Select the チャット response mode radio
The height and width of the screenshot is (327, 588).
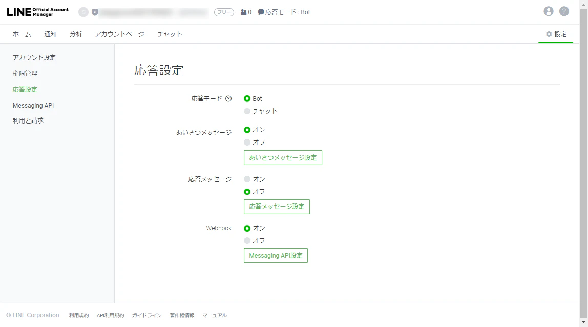coord(247,111)
